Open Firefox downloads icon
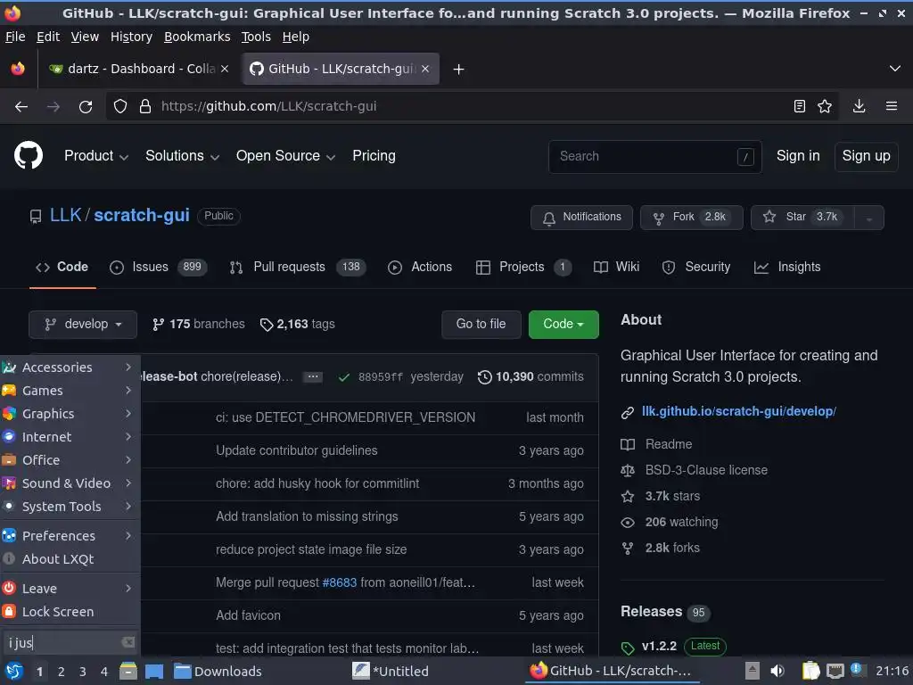 click(x=859, y=106)
